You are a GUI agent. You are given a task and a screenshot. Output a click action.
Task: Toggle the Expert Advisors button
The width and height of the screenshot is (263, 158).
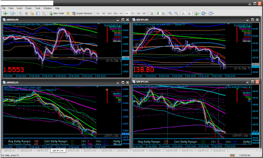click(x=82, y=14)
